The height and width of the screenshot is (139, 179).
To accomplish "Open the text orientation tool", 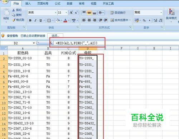I will coord(101,13).
